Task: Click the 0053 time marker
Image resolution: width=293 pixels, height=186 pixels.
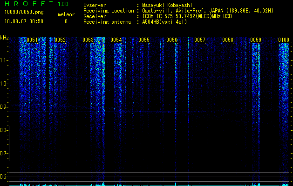Action: tap(88, 40)
